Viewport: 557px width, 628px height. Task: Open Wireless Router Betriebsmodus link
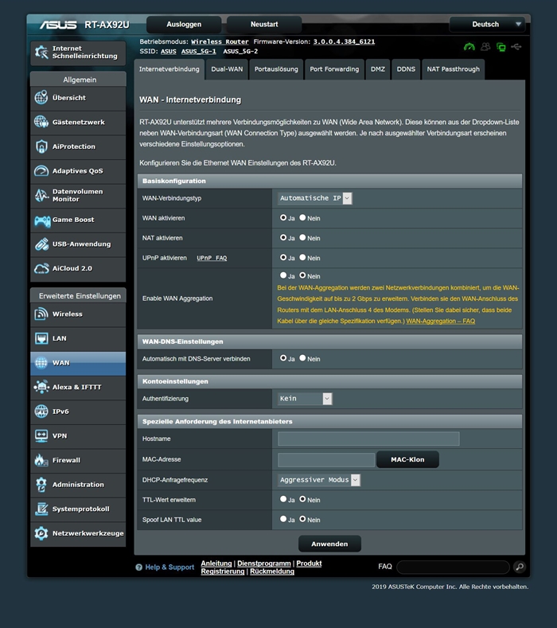pyautogui.click(x=220, y=41)
